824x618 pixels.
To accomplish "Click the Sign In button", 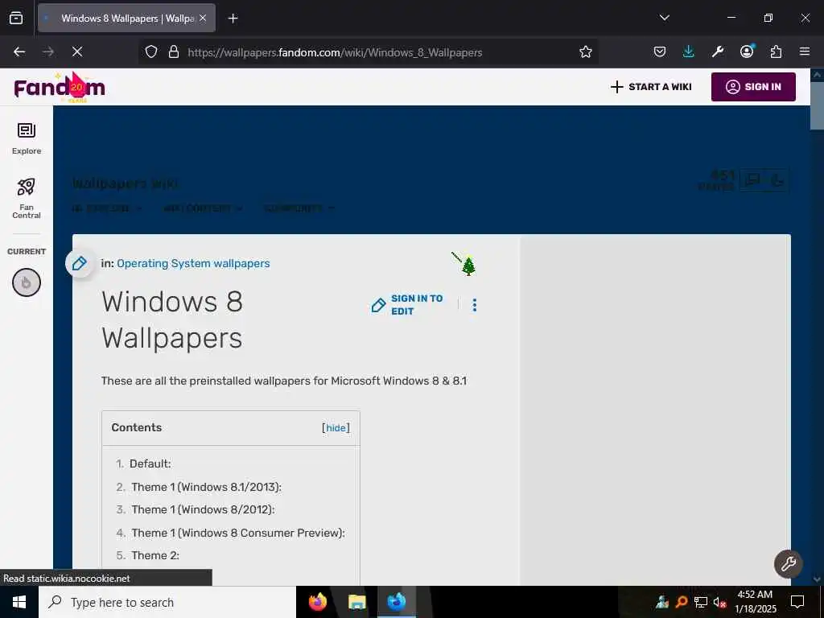I will 753,87.
